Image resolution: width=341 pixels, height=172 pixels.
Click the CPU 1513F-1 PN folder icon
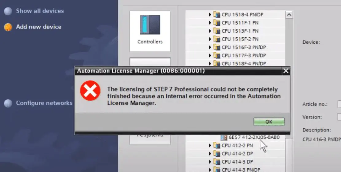pos(217,31)
